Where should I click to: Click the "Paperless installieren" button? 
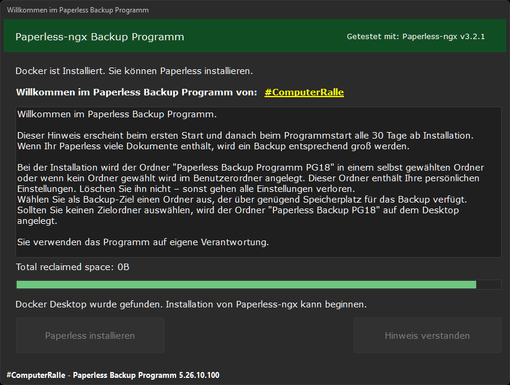click(x=90, y=335)
